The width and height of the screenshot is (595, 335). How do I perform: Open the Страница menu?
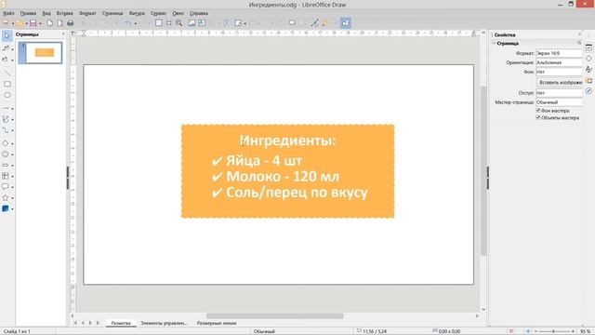pyautogui.click(x=112, y=13)
